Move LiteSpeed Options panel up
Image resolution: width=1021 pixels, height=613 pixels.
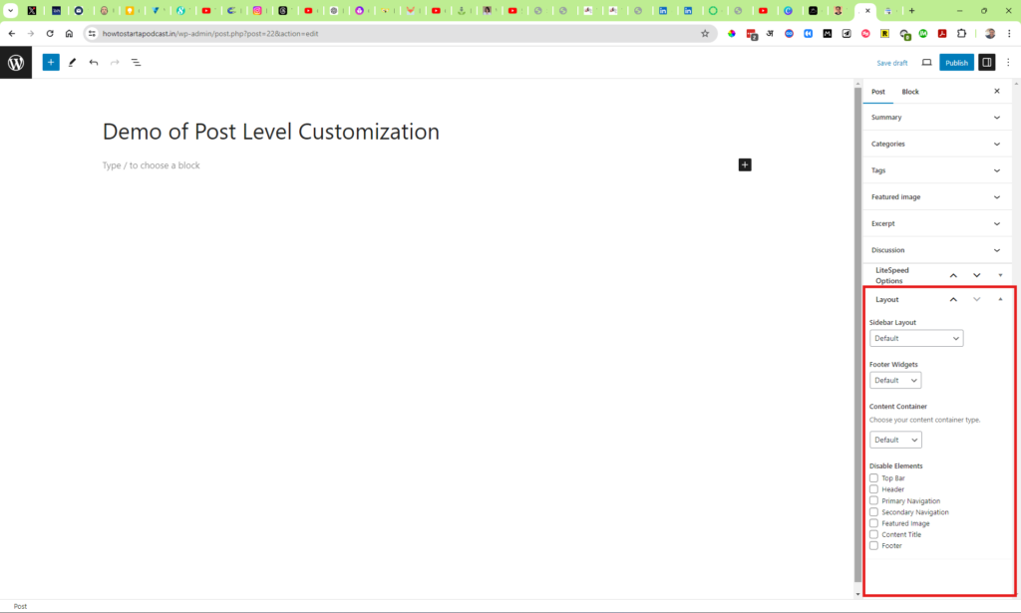click(953, 275)
